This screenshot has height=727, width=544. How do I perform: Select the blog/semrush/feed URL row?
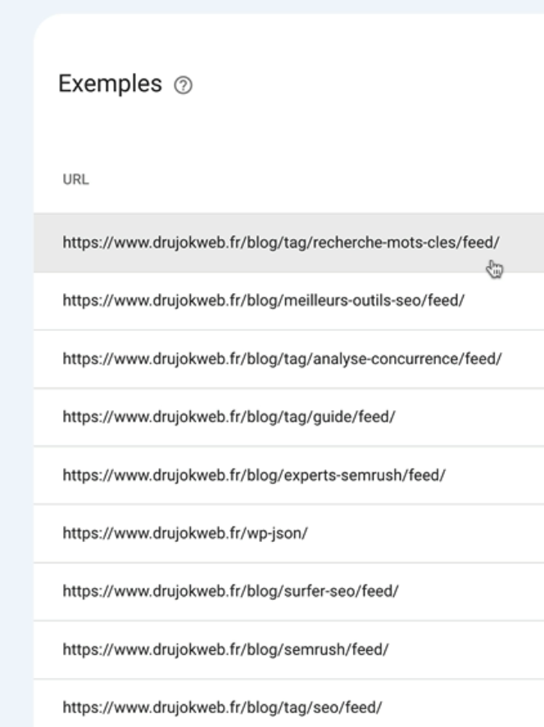tap(288, 649)
